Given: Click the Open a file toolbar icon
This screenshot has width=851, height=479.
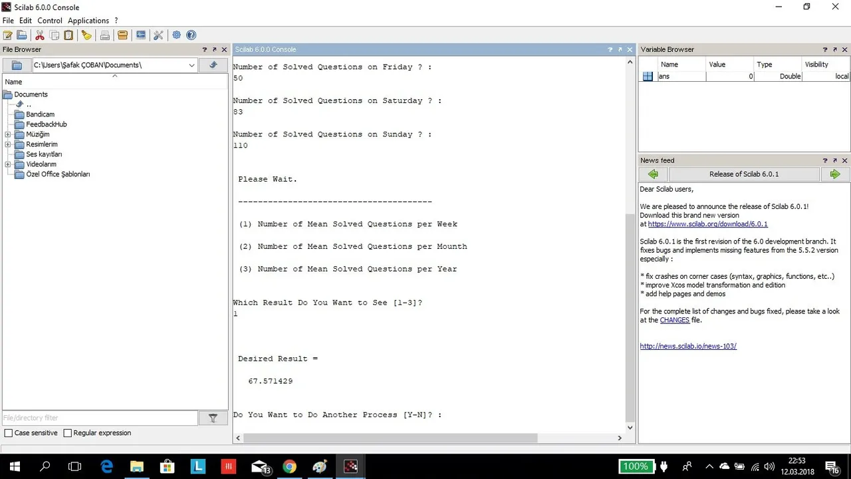Looking at the screenshot, I should point(22,35).
